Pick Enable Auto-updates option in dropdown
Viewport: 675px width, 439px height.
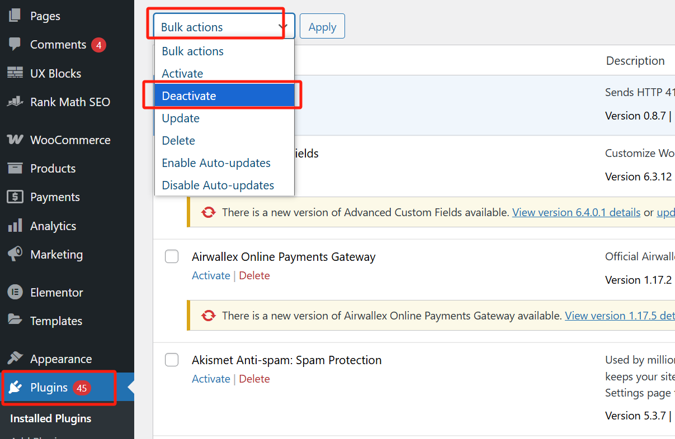[216, 163]
